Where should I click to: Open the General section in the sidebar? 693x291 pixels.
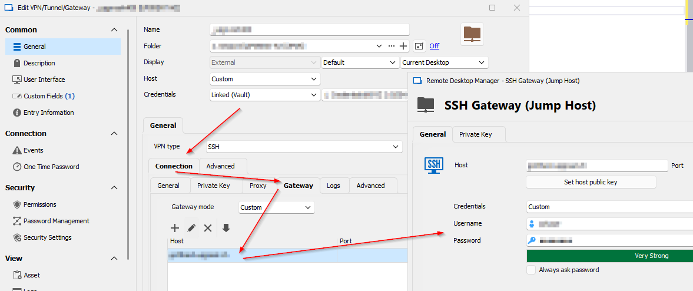[63, 47]
